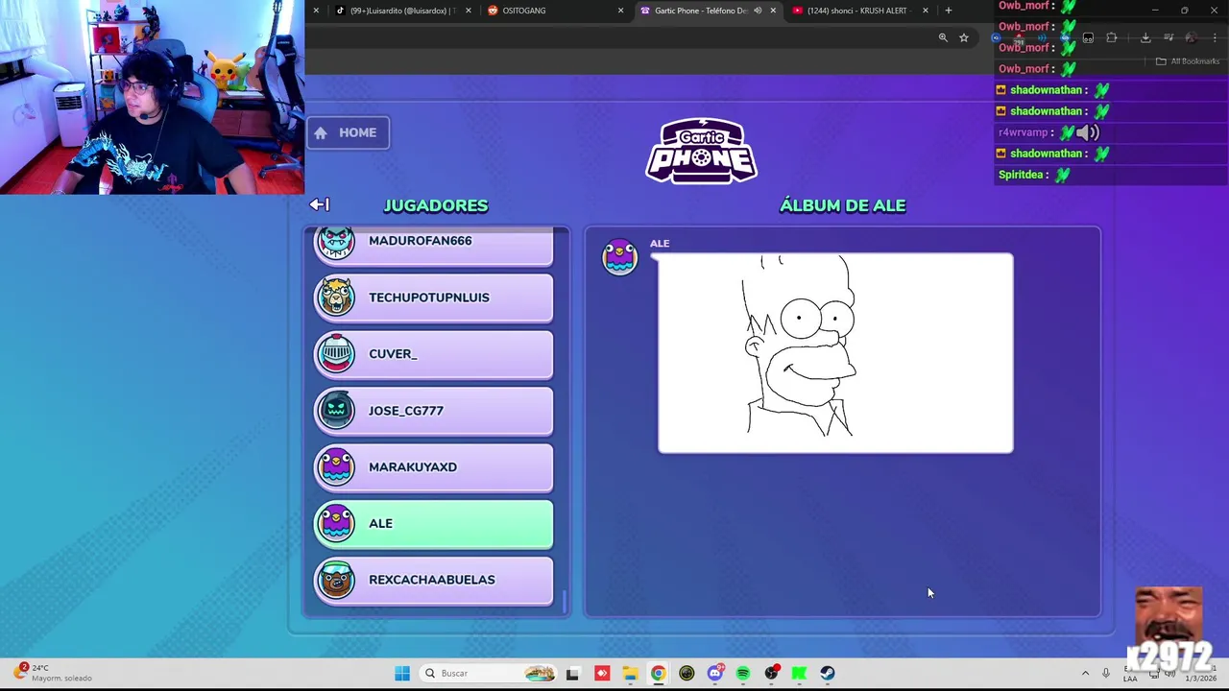Open the green Kick app on taskbar

pyautogui.click(x=799, y=673)
